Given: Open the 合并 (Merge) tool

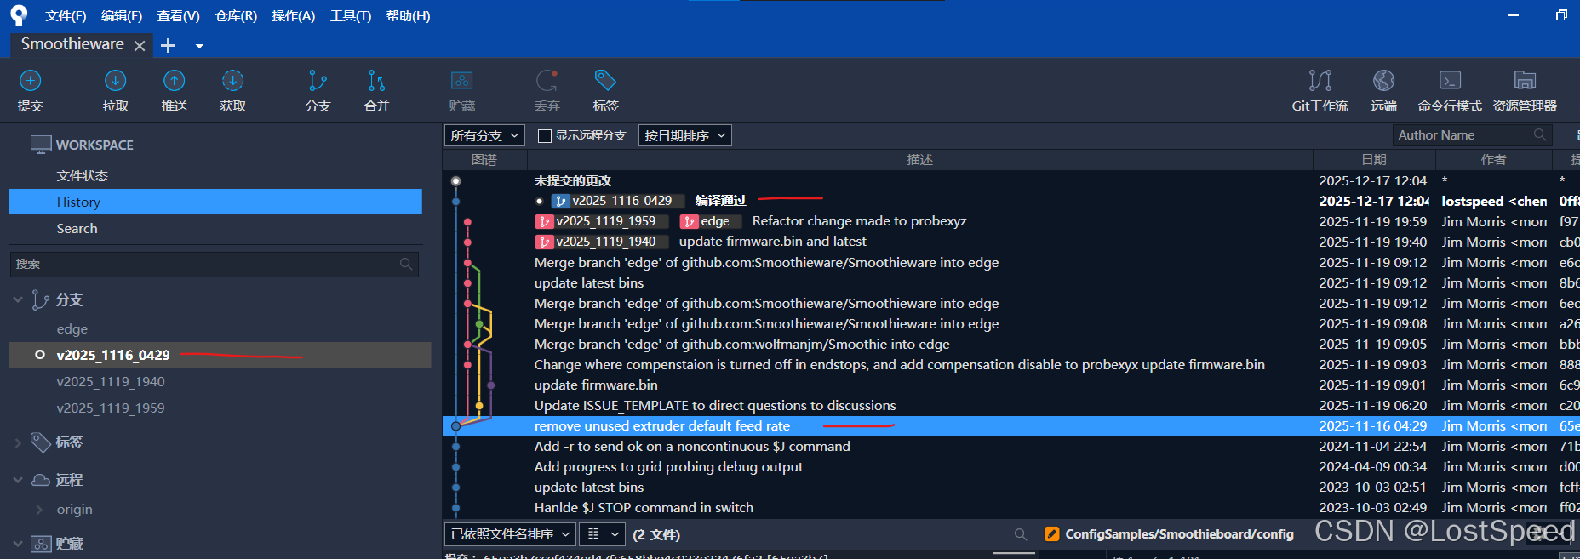Looking at the screenshot, I should (x=376, y=81).
